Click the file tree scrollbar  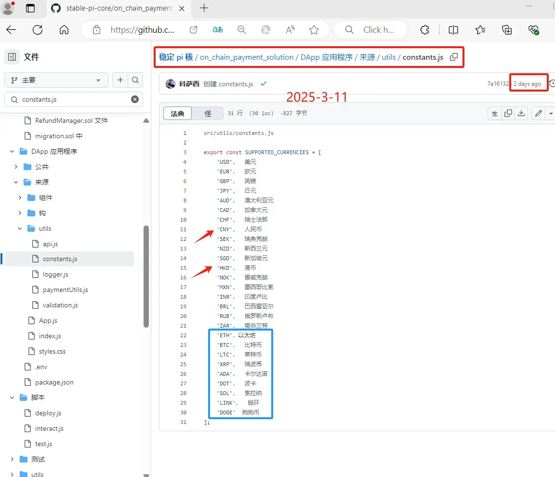[146, 277]
